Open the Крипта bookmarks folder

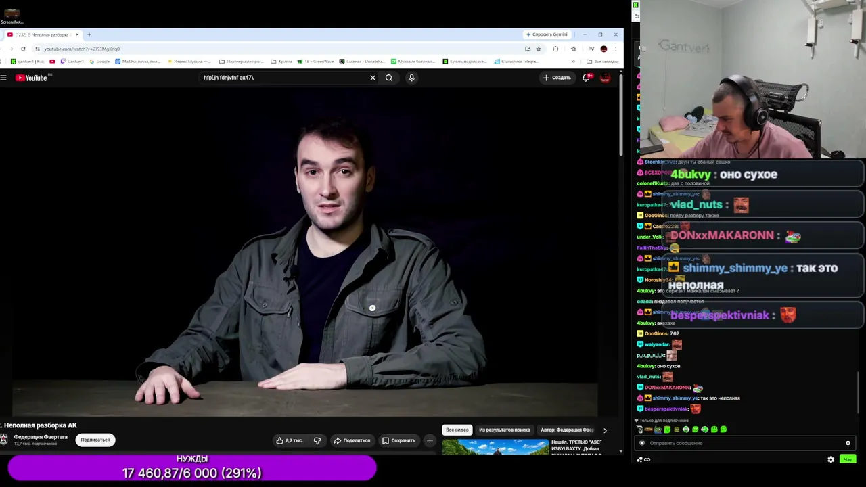point(281,62)
